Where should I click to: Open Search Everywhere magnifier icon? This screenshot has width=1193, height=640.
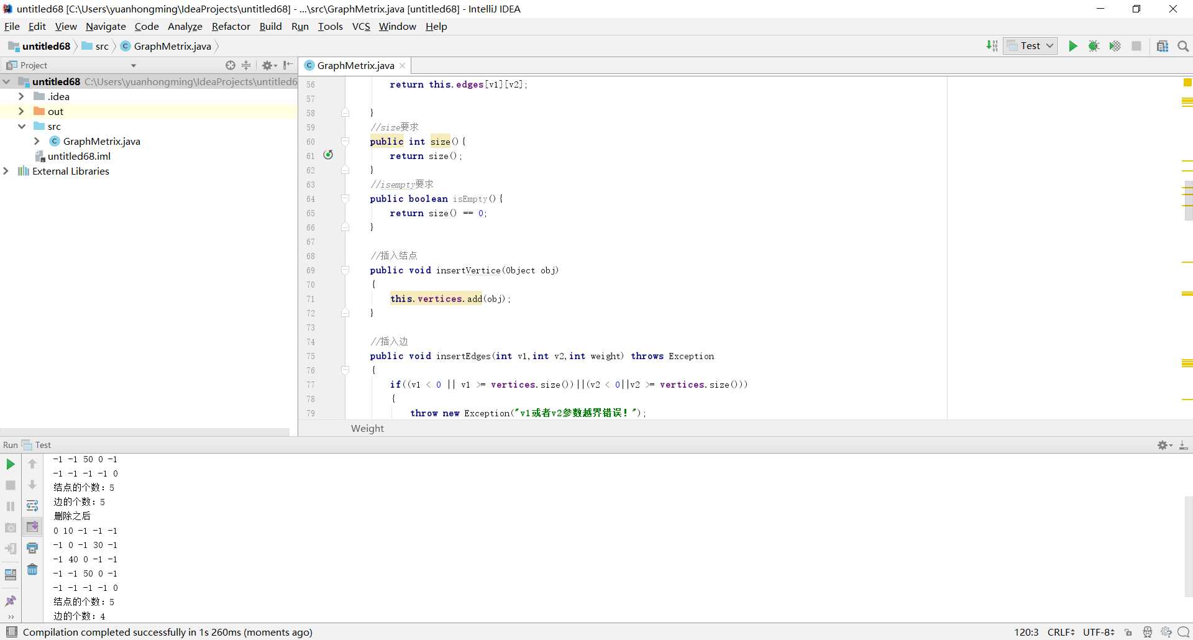point(1183,46)
